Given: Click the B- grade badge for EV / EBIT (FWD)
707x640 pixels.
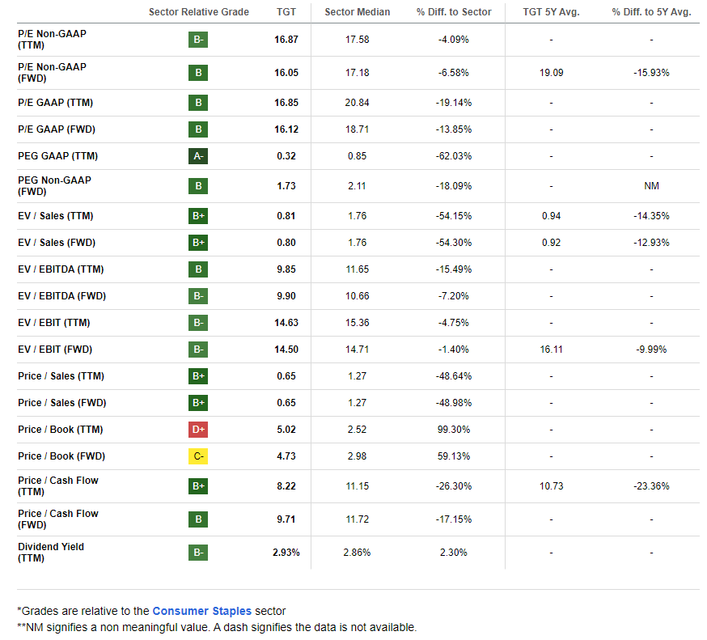Looking at the screenshot, I should pyautogui.click(x=198, y=349).
